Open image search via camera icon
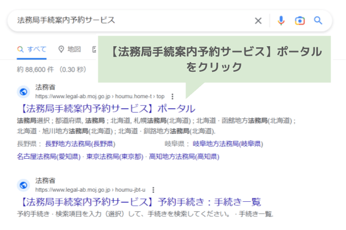This screenshot has width=346, height=230. [300, 21]
